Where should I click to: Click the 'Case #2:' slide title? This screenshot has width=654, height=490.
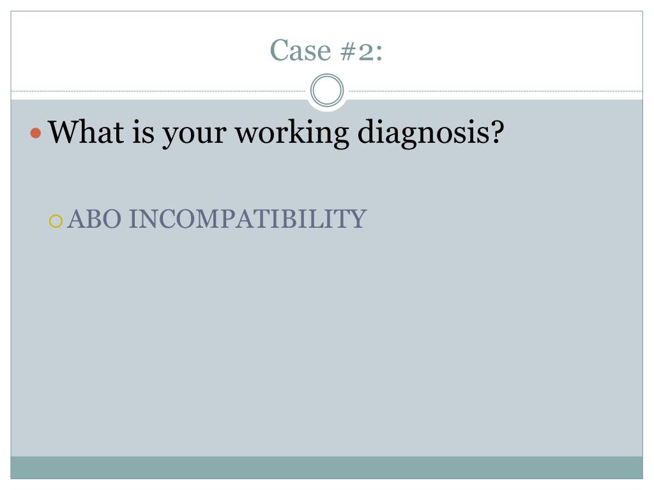(326, 50)
